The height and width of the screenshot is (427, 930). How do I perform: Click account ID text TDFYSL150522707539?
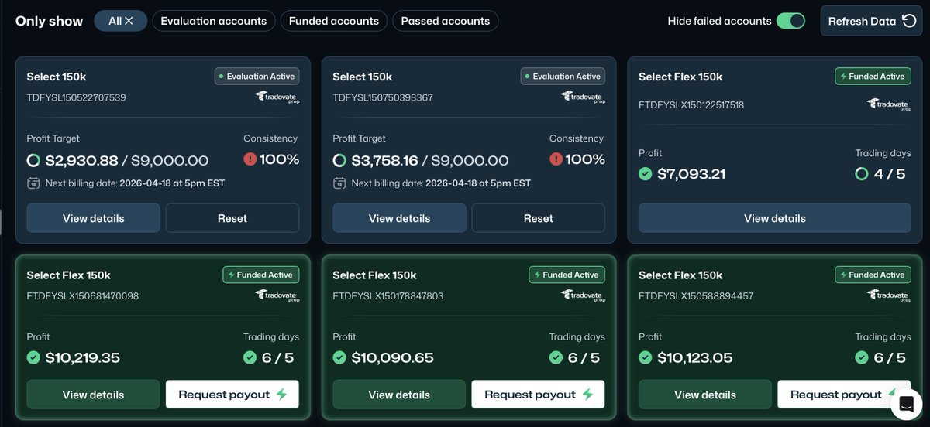tap(77, 97)
